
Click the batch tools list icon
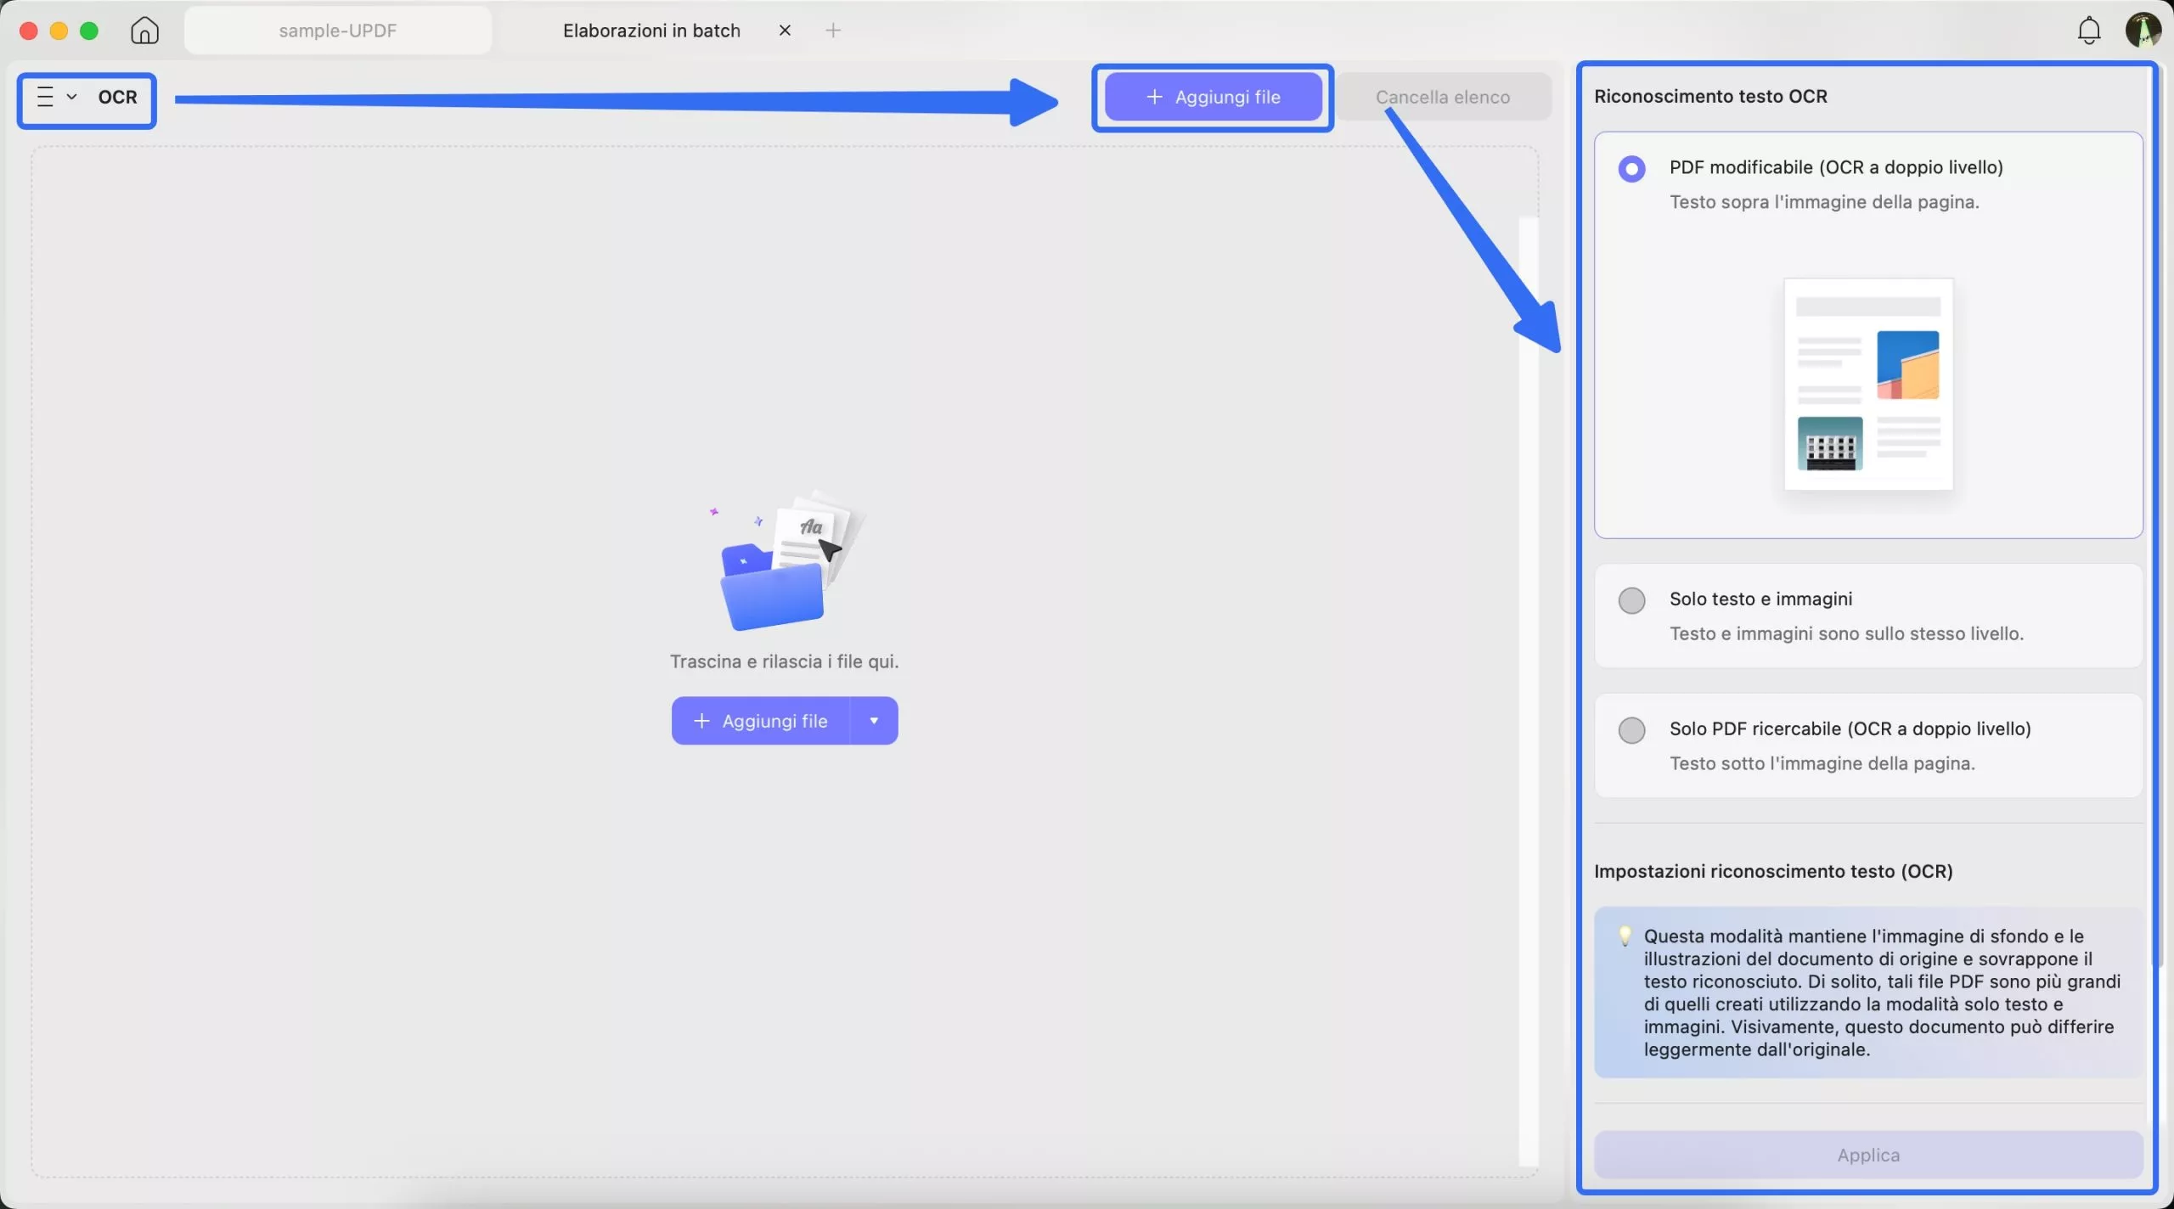pos(46,97)
